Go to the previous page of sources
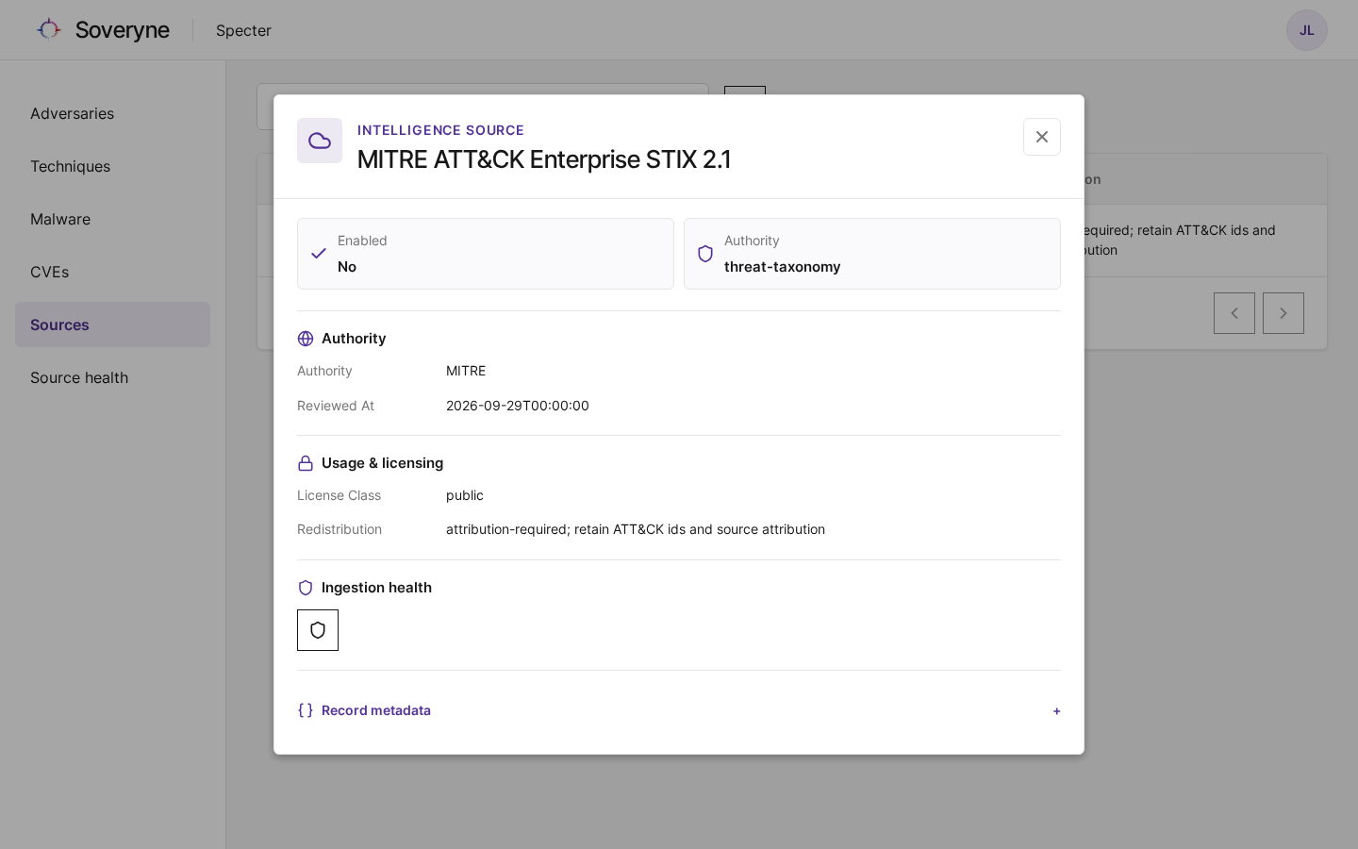This screenshot has height=849, width=1358. click(x=1234, y=313)
